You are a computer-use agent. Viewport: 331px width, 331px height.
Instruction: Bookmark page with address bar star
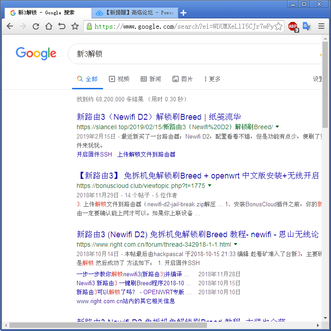[x=279, y=26]
